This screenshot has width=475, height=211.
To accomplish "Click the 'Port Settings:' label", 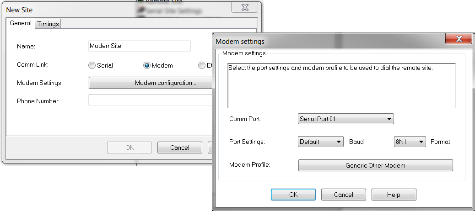I will [247, 142].
